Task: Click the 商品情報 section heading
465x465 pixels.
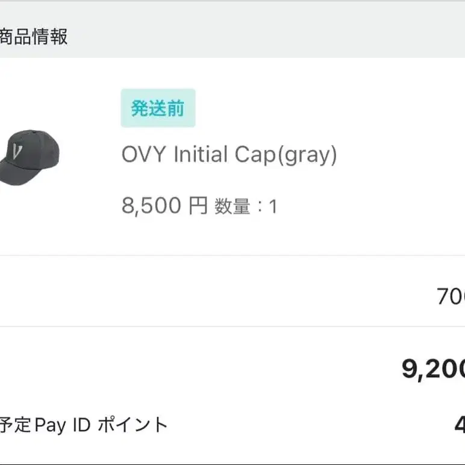Action: [33, 37]
